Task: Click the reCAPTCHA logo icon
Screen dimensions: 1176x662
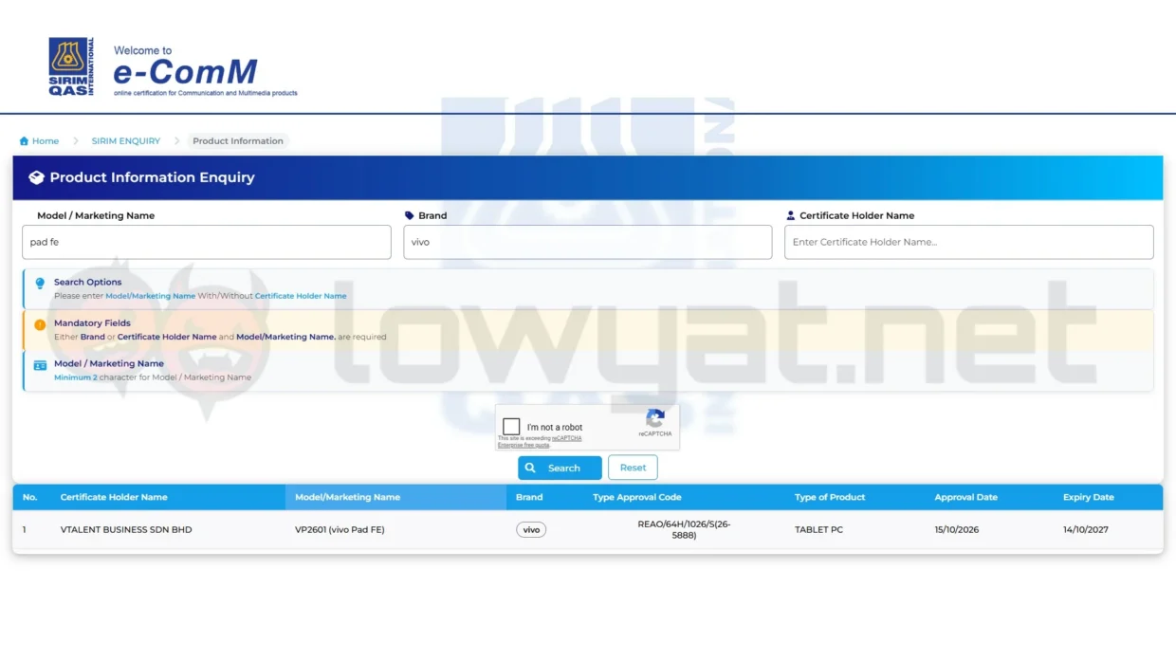Action: [654, 418]
